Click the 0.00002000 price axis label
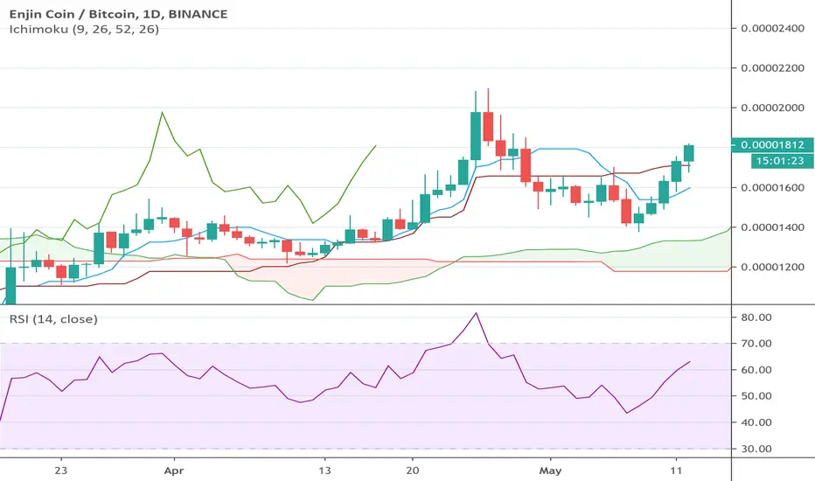The image size is (815, 481). [x=772, y=108]
